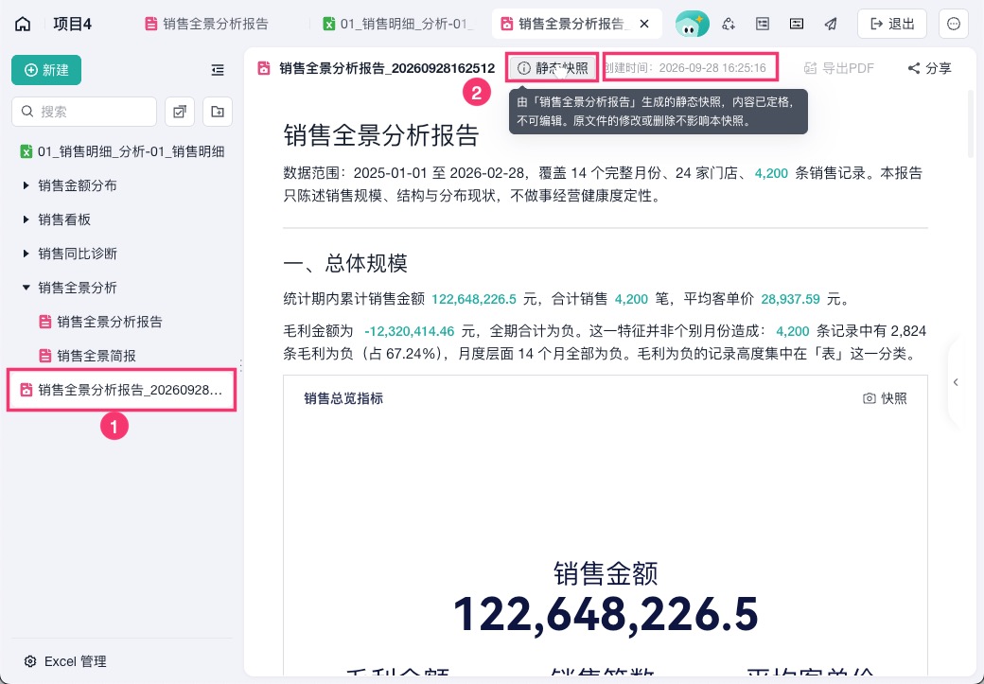Screen dimensions: 984x684
Task: Click the 28,937.59 average order value
Action: 790,299
